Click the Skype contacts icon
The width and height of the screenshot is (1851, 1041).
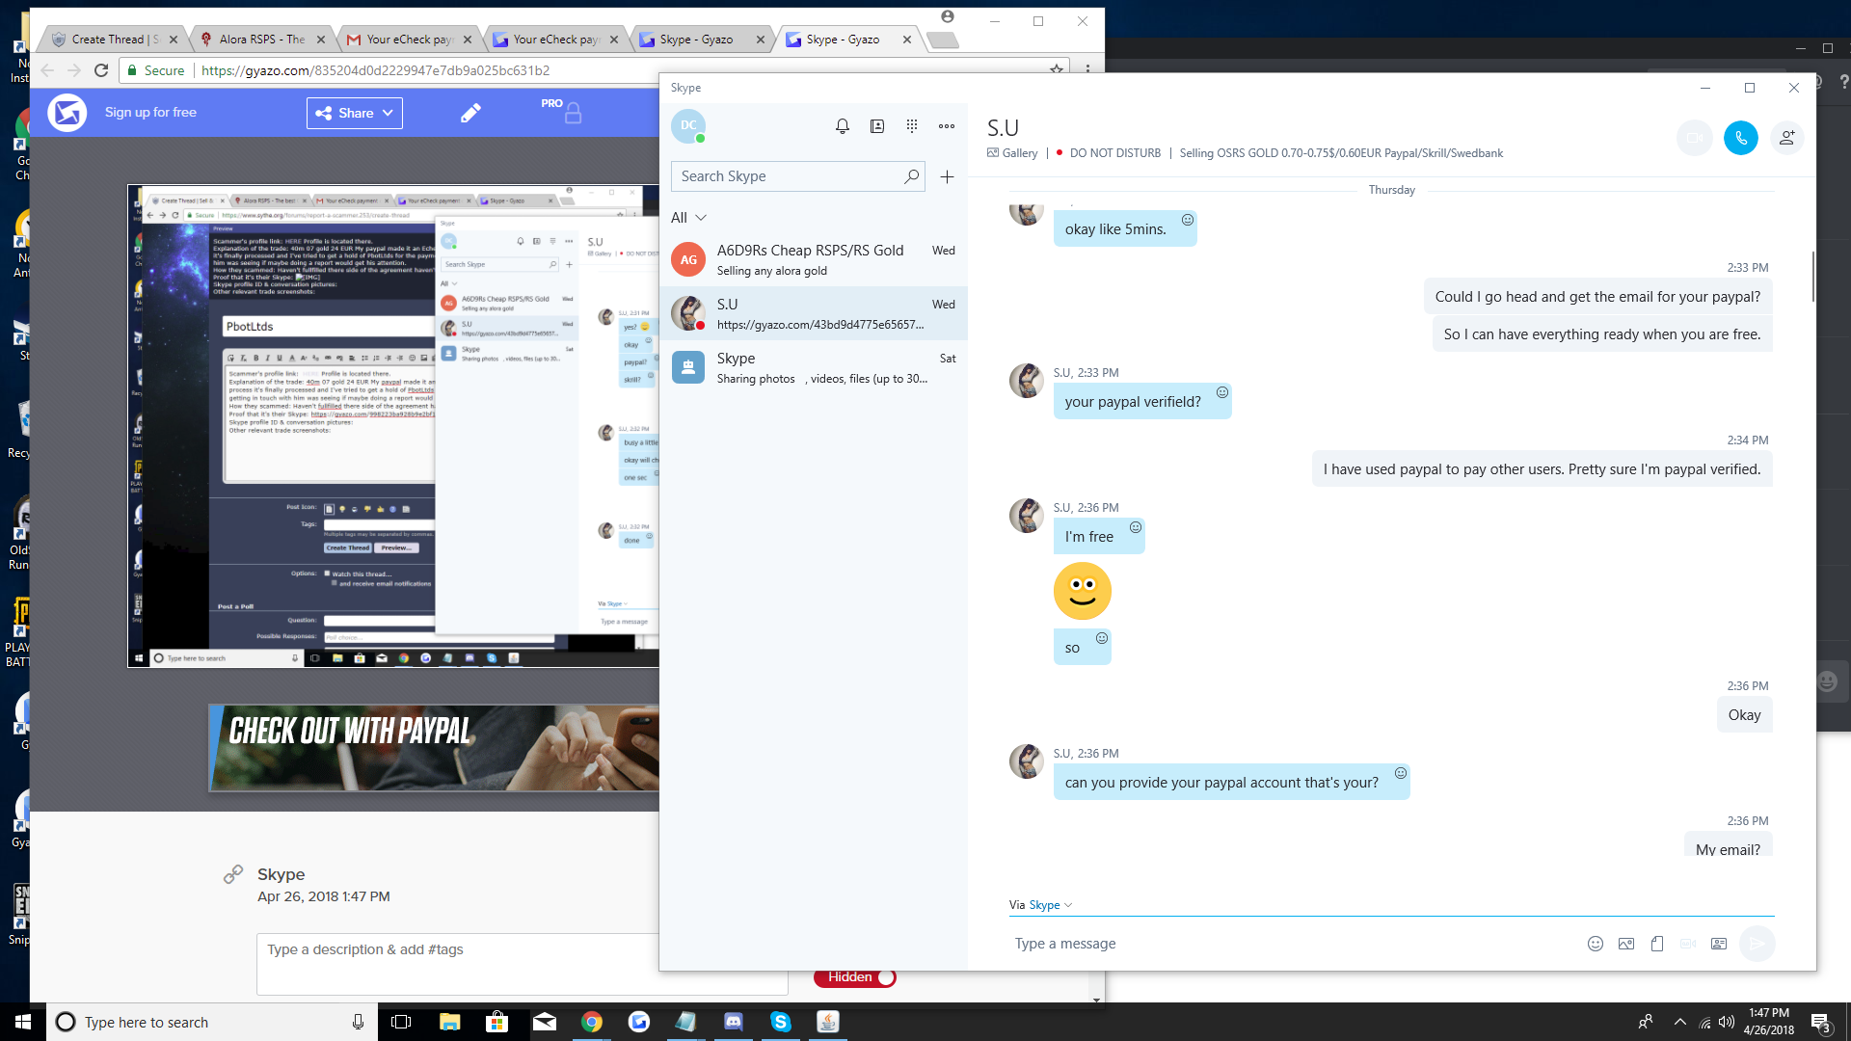pos(877,126)
